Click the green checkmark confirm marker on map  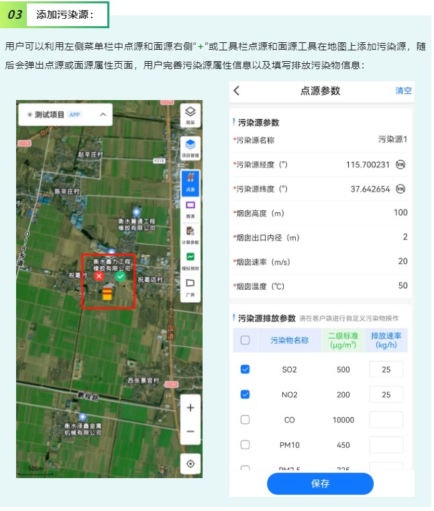120,276
